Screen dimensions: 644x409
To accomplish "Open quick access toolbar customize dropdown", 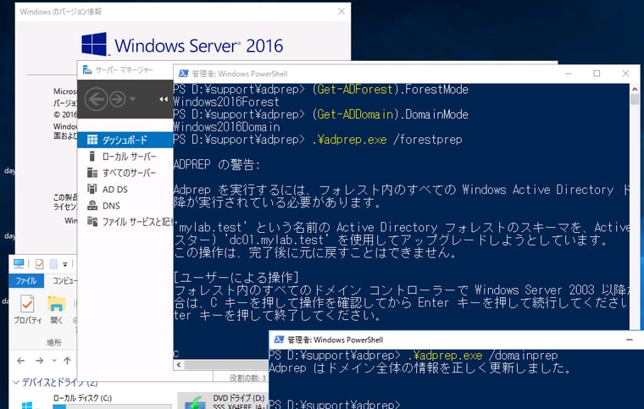I will (65, 264).
